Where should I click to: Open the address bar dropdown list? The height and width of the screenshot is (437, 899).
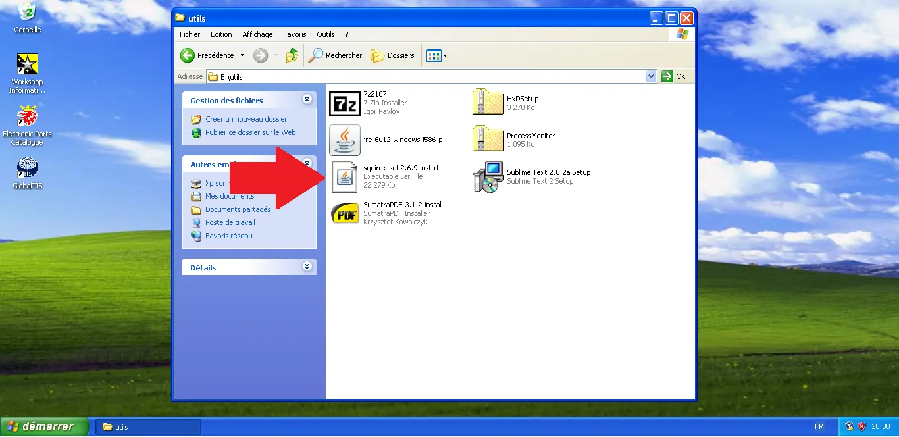[x=651, y=76]
